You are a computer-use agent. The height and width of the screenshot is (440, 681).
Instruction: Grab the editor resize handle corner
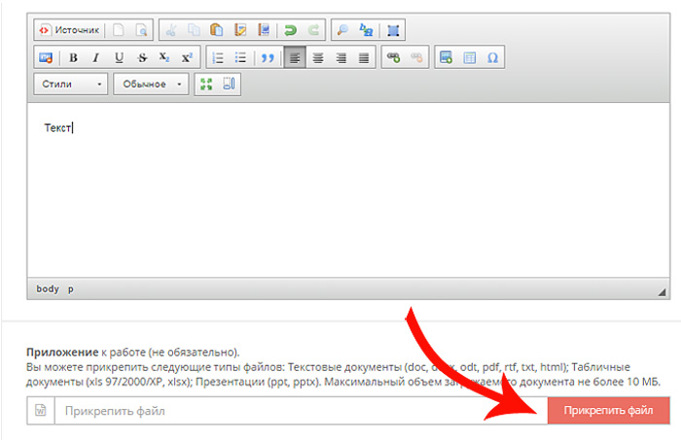(662, 291)
